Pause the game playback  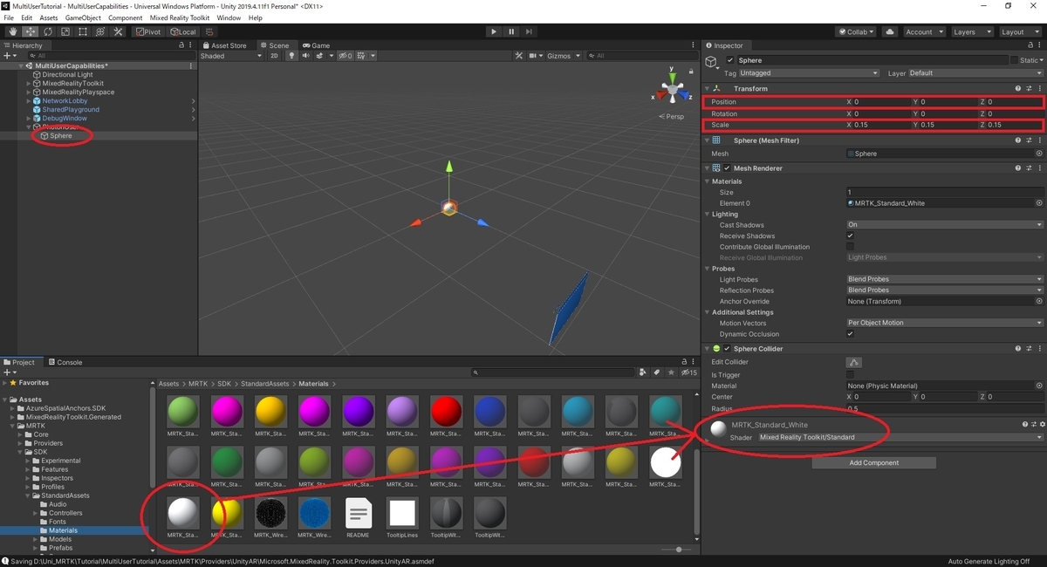(511, 31)
